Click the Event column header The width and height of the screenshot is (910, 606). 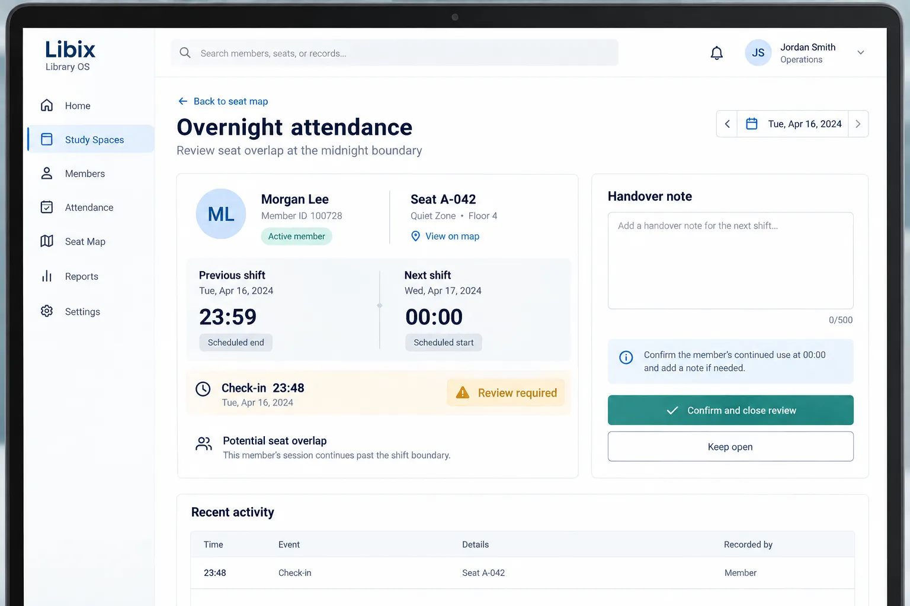tap(289, 544)
